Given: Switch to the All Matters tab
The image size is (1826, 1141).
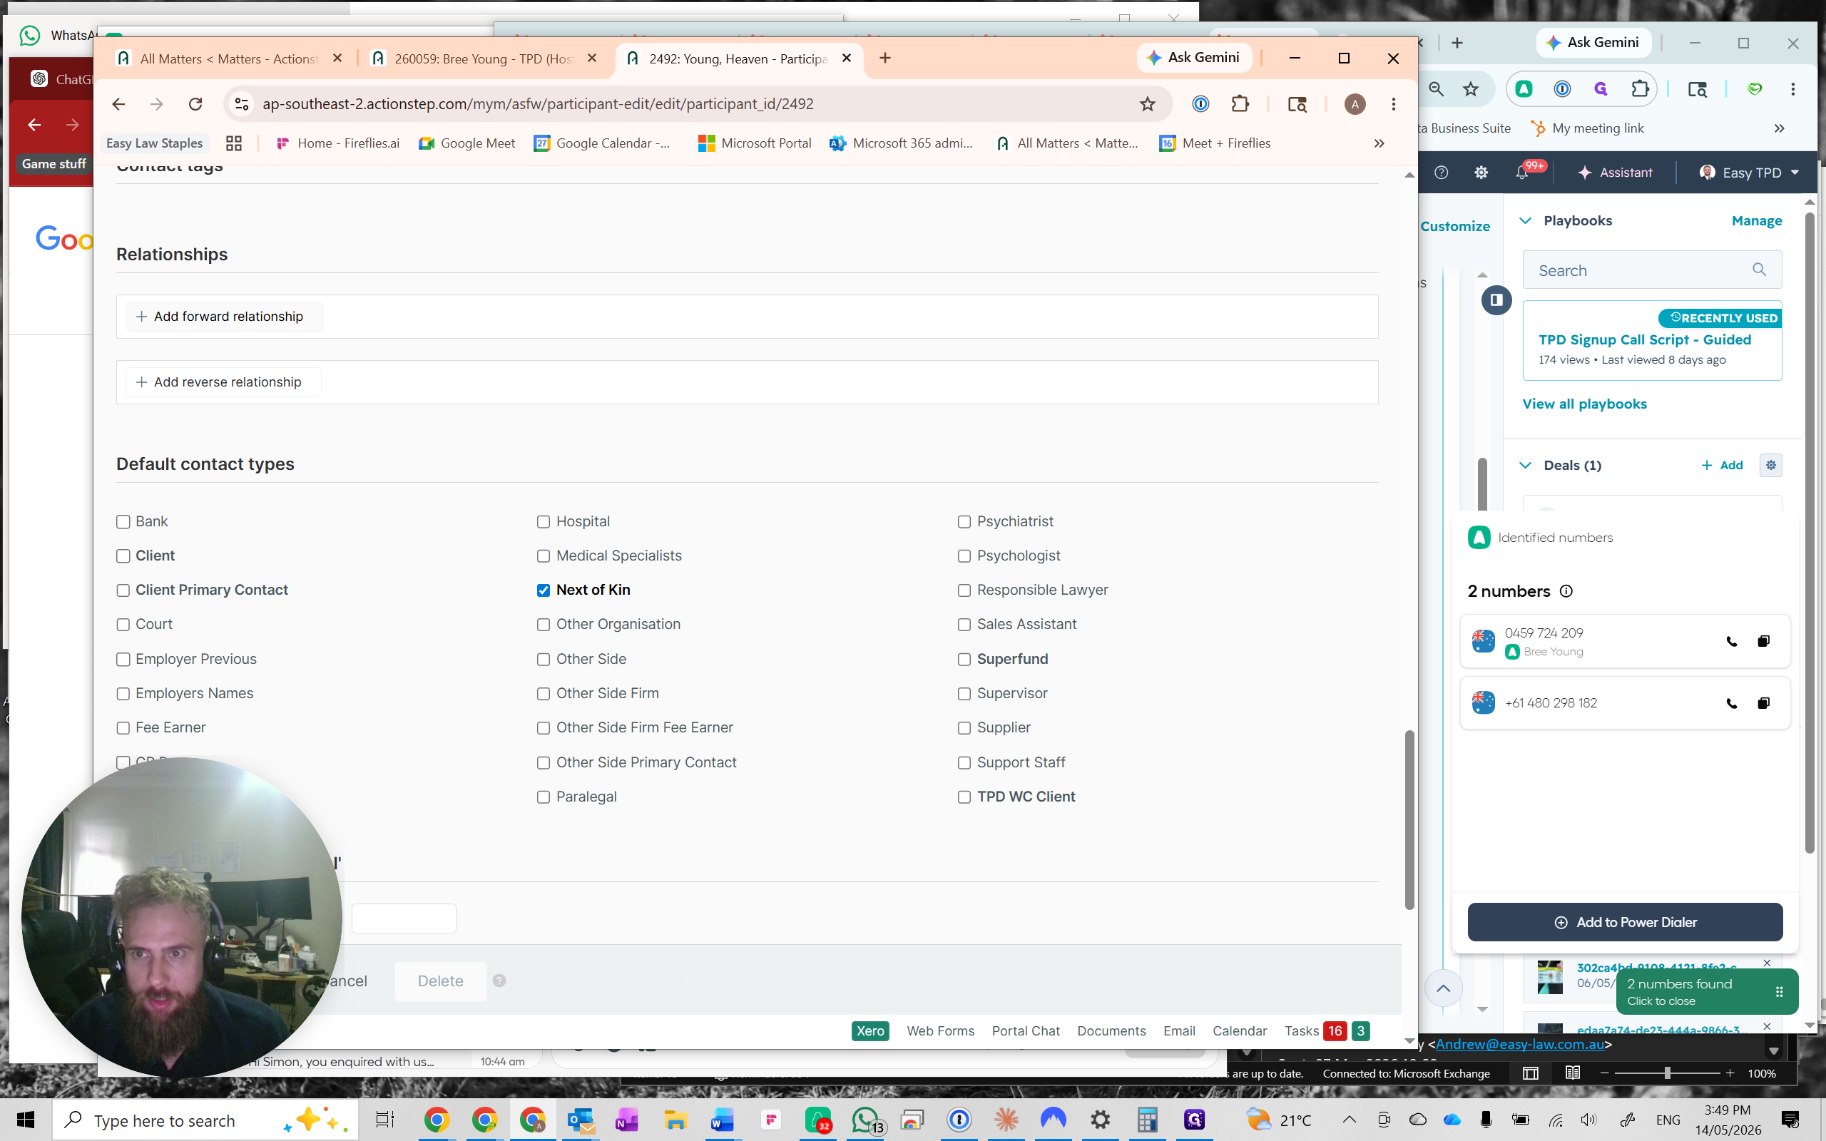Looking at the screenshot, I should coord(230,59).
